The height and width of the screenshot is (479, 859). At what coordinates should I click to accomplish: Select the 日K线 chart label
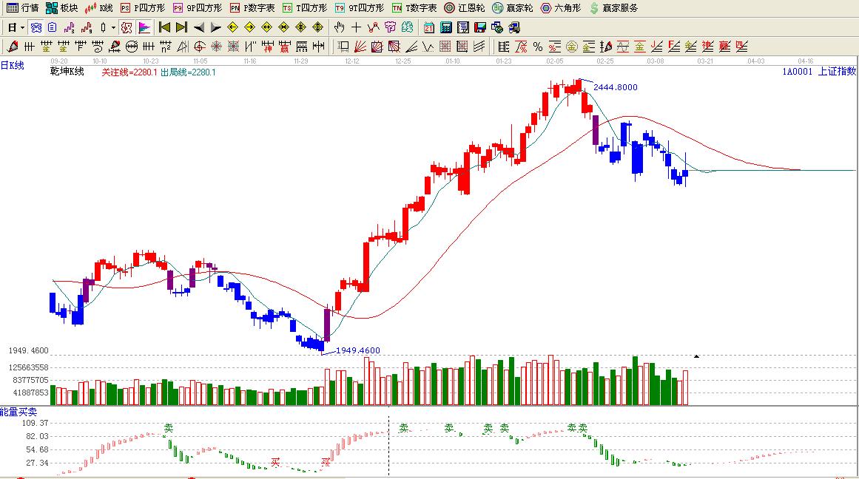[13, 66]
